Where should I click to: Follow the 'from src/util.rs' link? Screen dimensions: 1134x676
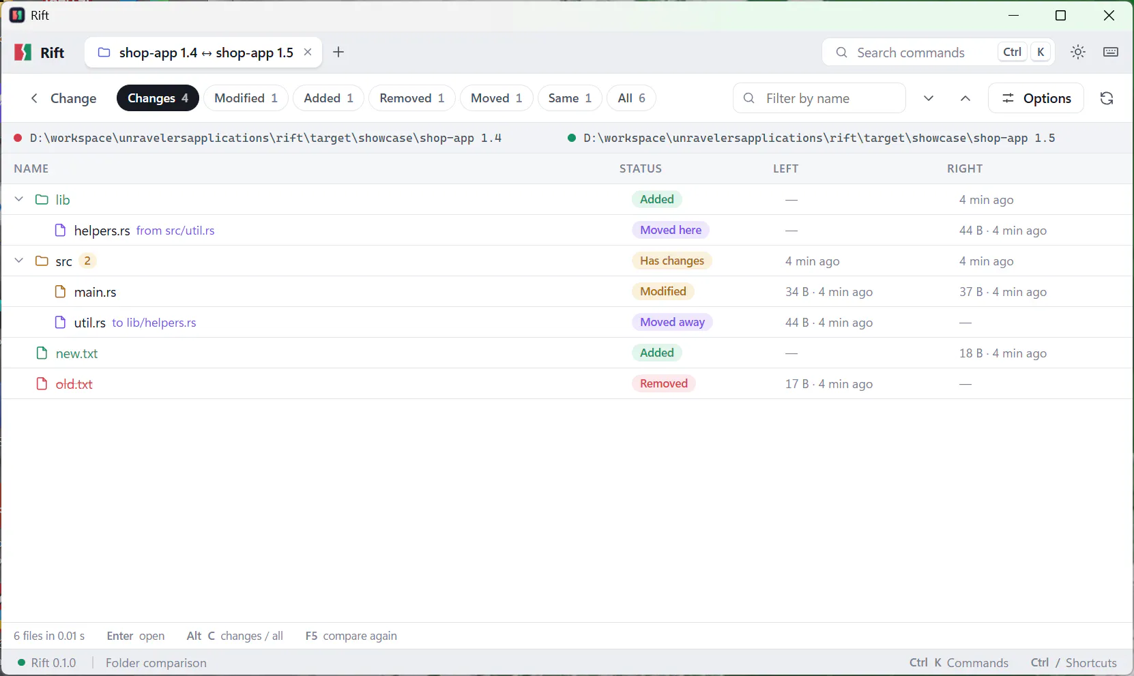[175, 231]
